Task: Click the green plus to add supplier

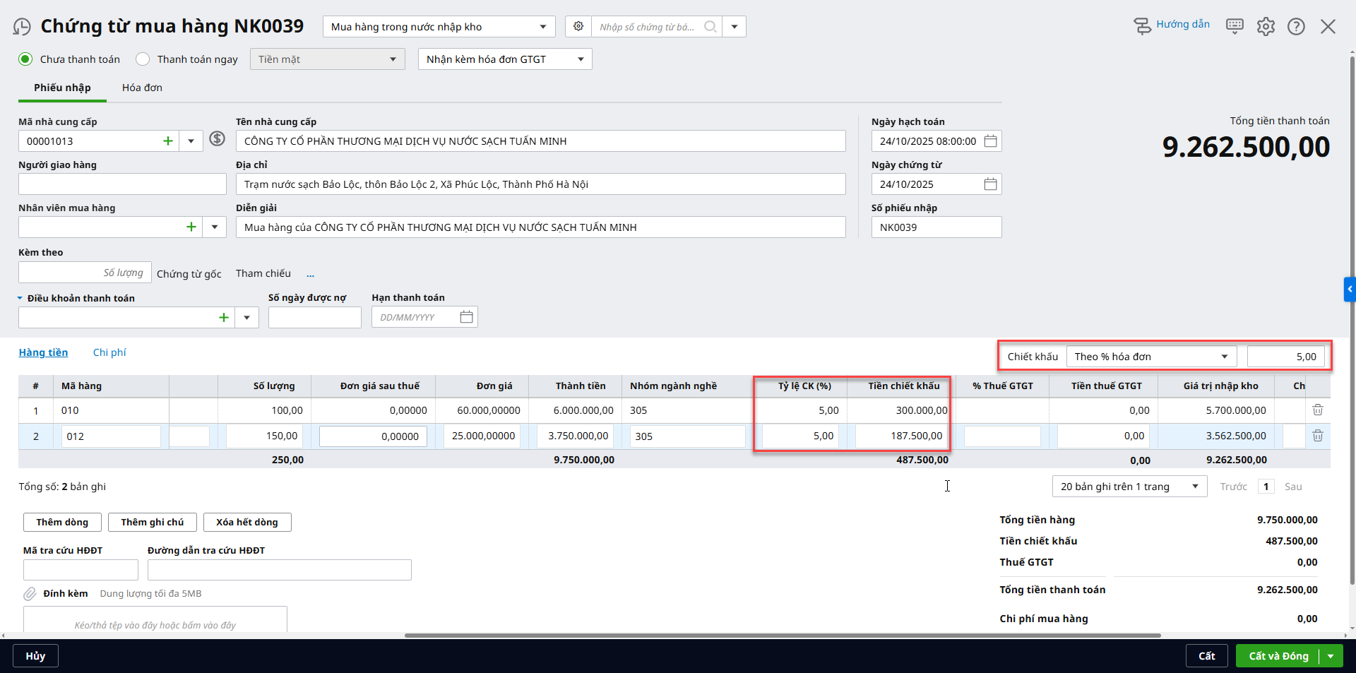Action: [x=168, y=141]
